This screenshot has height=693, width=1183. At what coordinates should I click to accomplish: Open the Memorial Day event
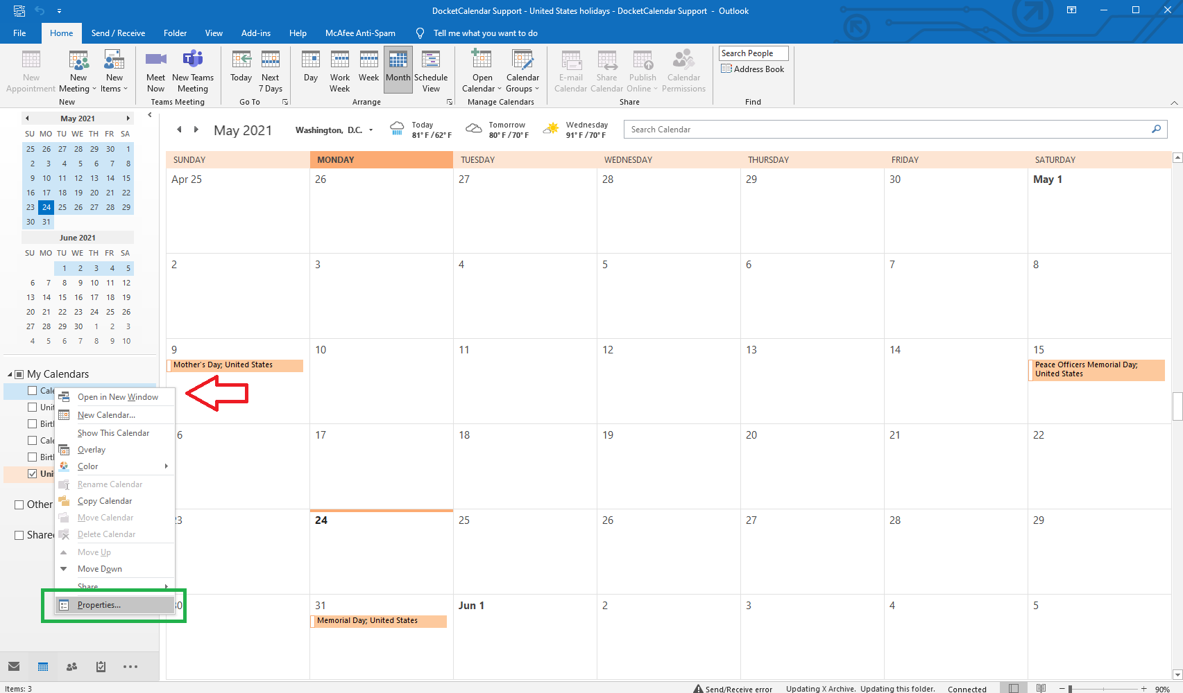pos(379,621)
